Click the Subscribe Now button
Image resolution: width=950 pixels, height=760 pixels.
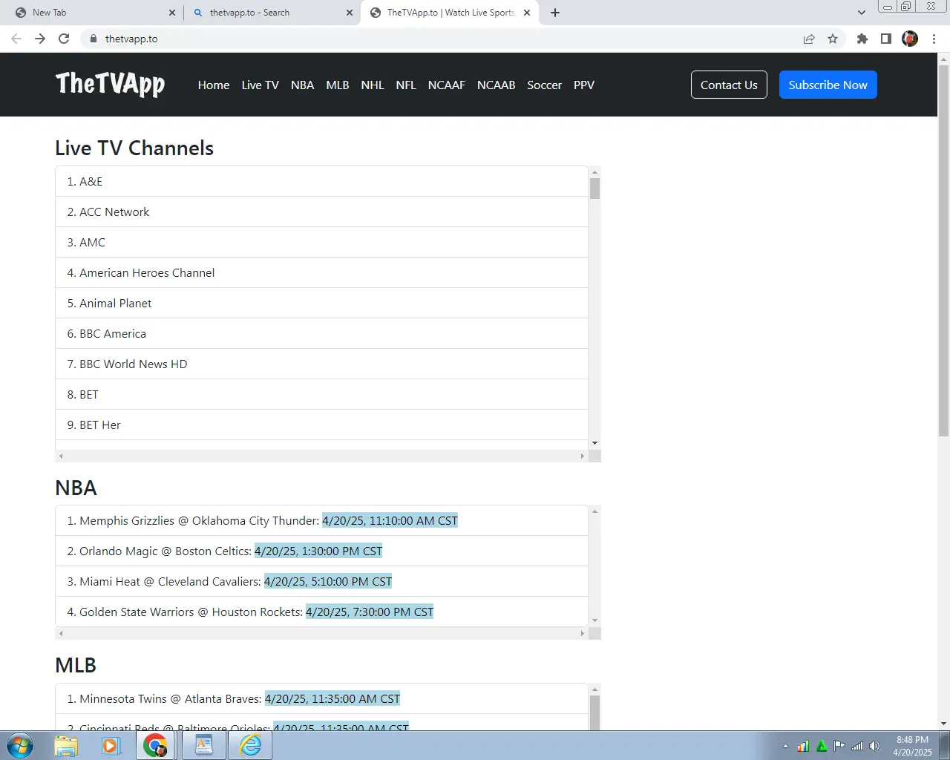[828, 85]
